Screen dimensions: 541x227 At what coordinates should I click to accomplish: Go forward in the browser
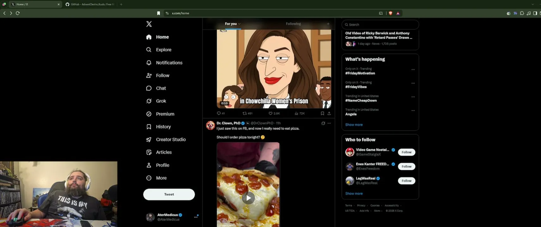coord(11,13)
